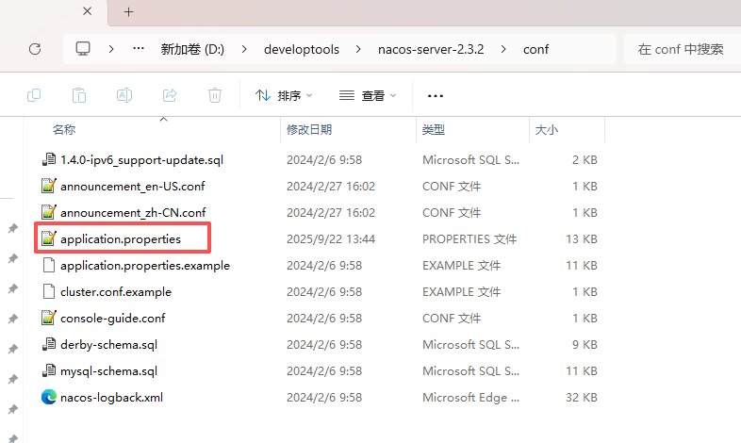The image size is (741, 443).
Task: Select 1.4.0-ipv6_support-update.sql file
Action: [141, 159]
